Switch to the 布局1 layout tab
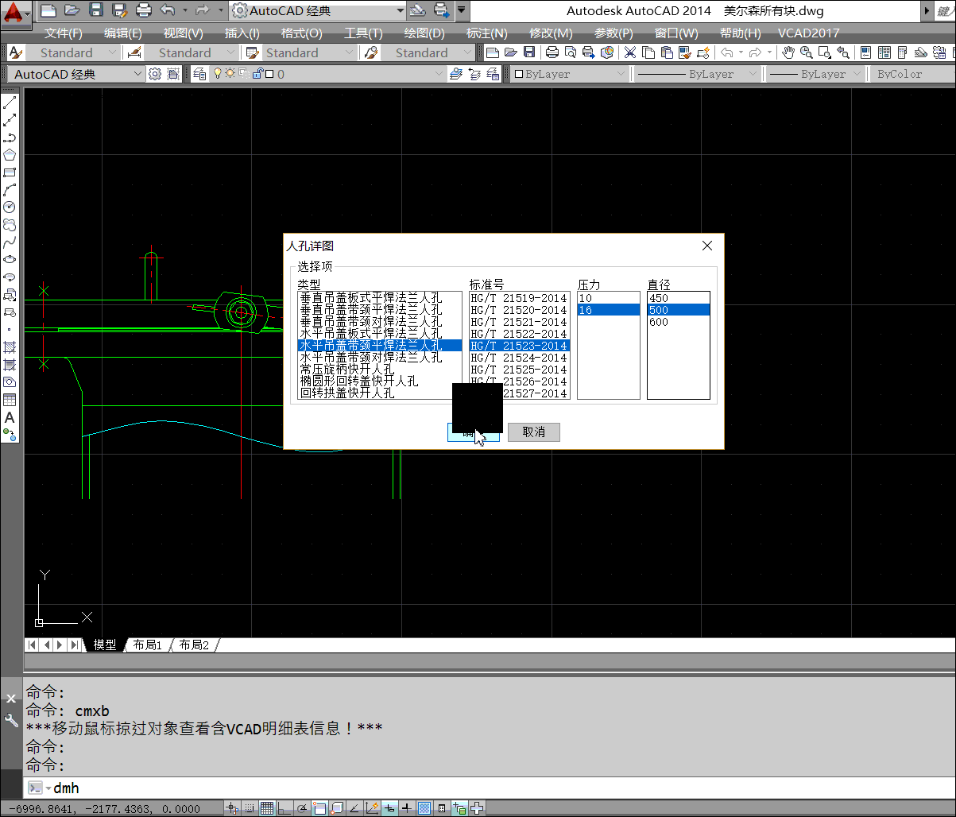This screenshot has height=817, width=956. [148, 645]
